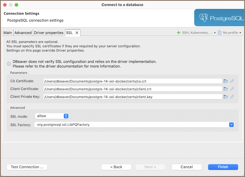This screenshot has width=245, height=177.
Task: Click the pencil icon beside Client Private Key
Action: (232, 97)
